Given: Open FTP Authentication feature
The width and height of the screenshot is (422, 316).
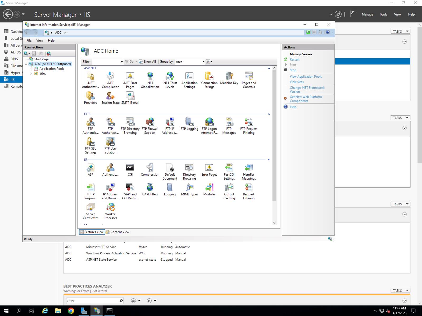Looking at the screenshot, I should (90, 126).
